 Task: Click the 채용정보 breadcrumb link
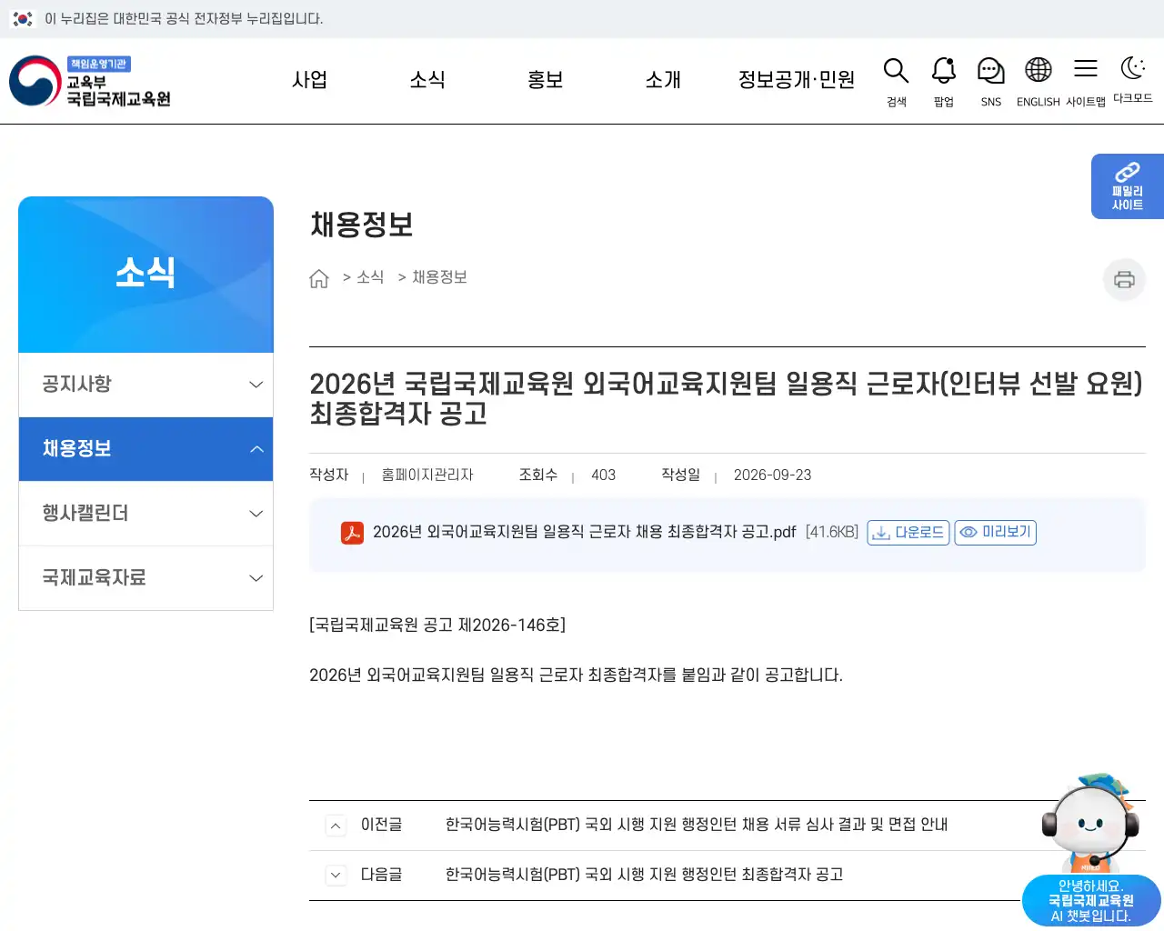(x=439, y=277)
